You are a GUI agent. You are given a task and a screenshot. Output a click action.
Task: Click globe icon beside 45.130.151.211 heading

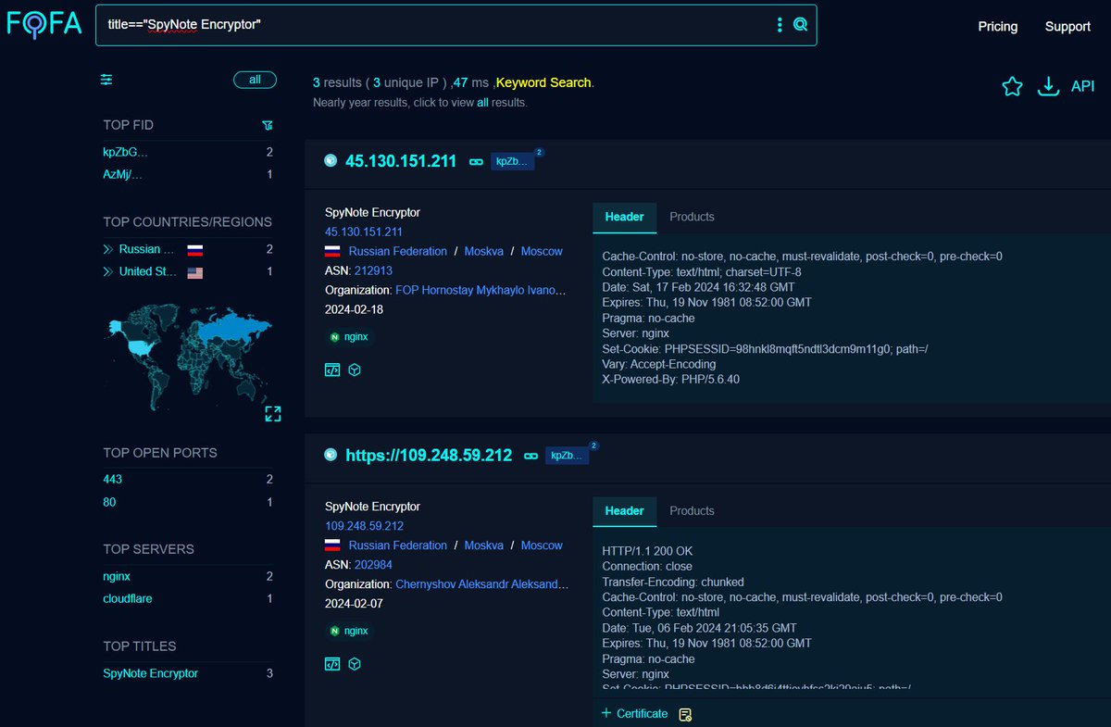[331, 161]
